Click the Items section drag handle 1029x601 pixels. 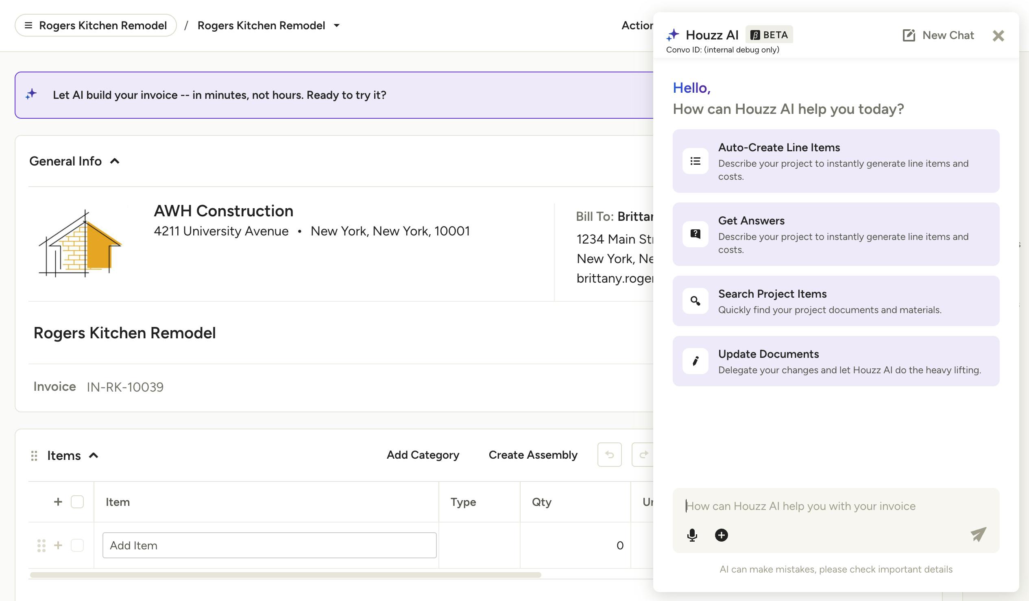click(34, 456)
